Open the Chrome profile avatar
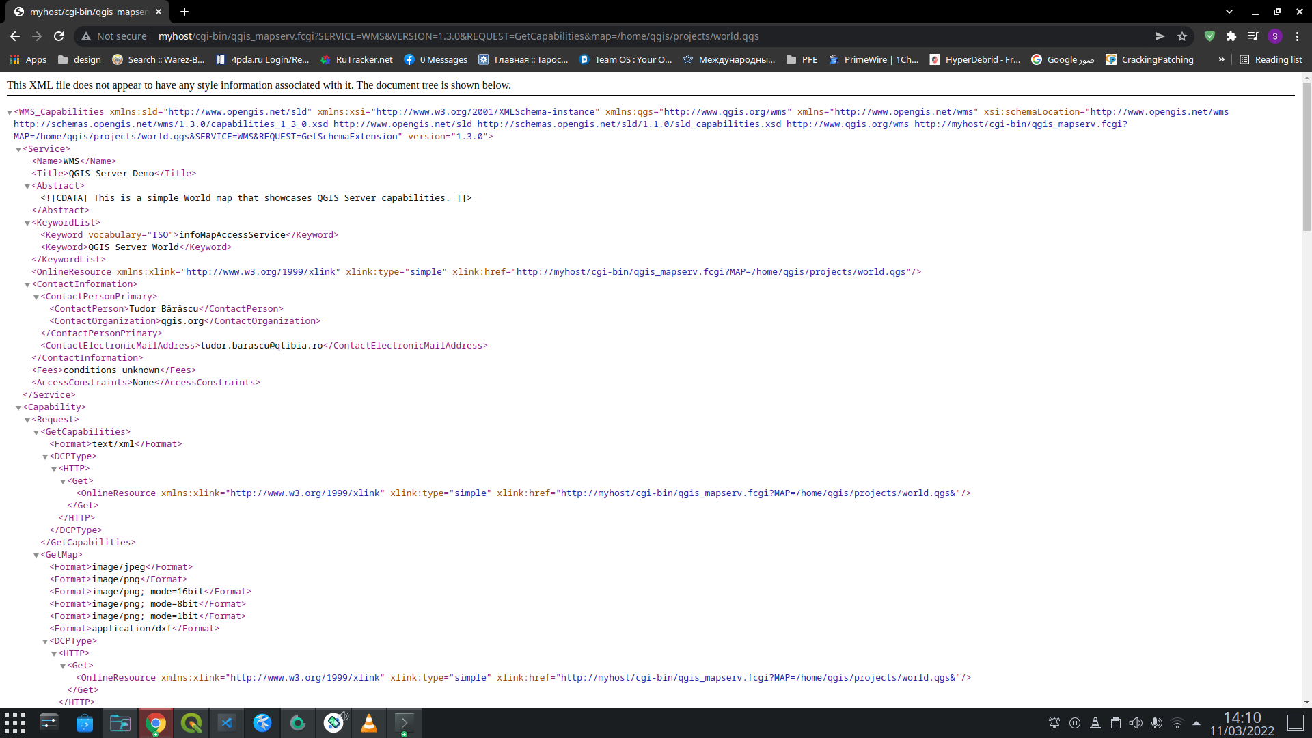The image size is (1312, 738). coord(1275,36)
